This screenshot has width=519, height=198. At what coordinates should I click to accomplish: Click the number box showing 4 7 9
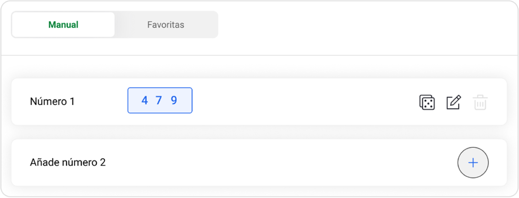160,100
